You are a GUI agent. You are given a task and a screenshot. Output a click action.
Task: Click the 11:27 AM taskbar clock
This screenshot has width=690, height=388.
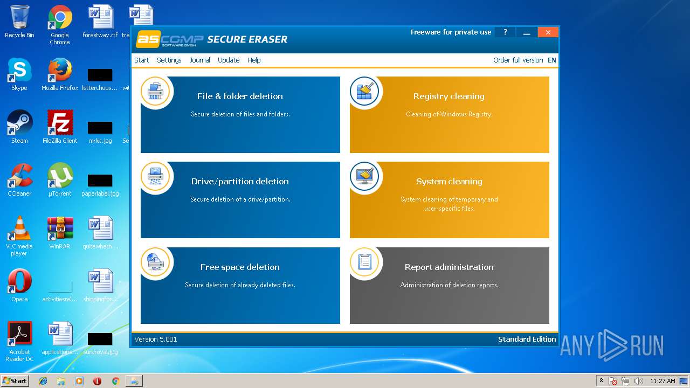pyautogui.click(x=663, y=381)
